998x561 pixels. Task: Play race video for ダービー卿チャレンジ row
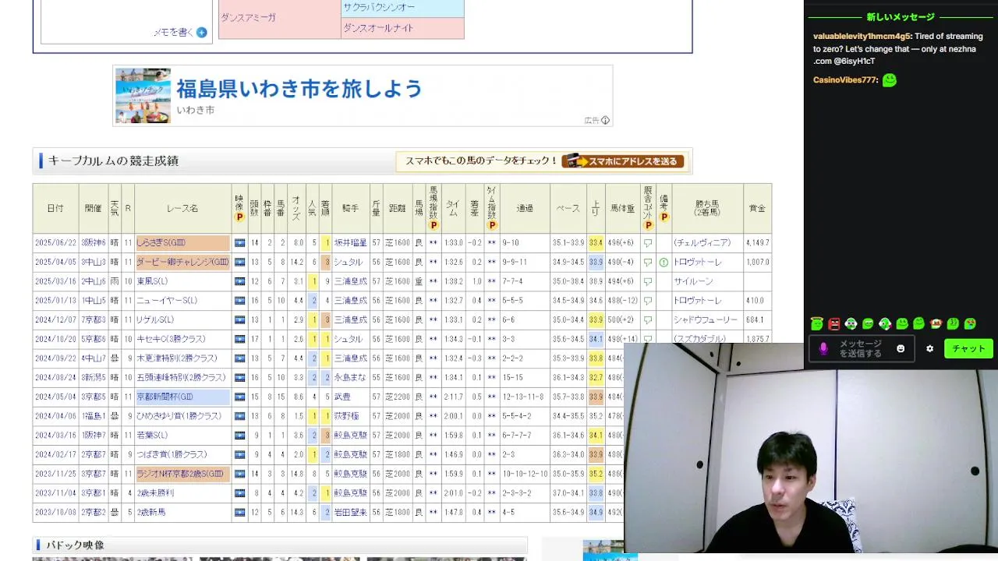point(239,262)
